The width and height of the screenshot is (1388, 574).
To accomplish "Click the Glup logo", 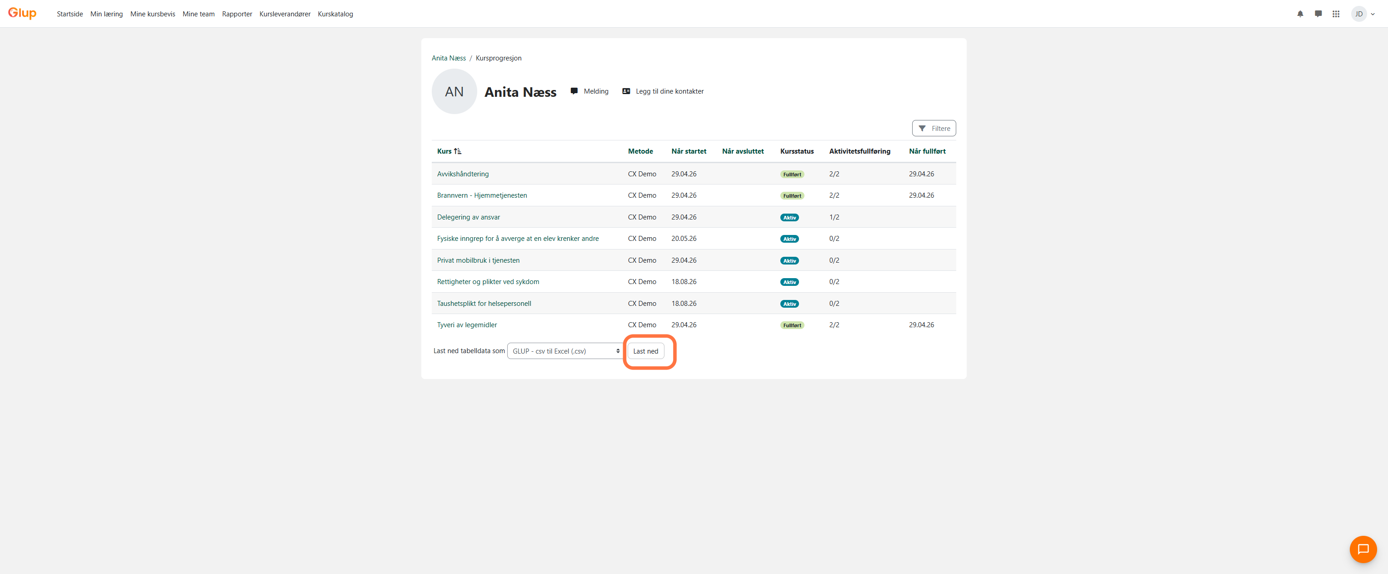I will (22, 13).
